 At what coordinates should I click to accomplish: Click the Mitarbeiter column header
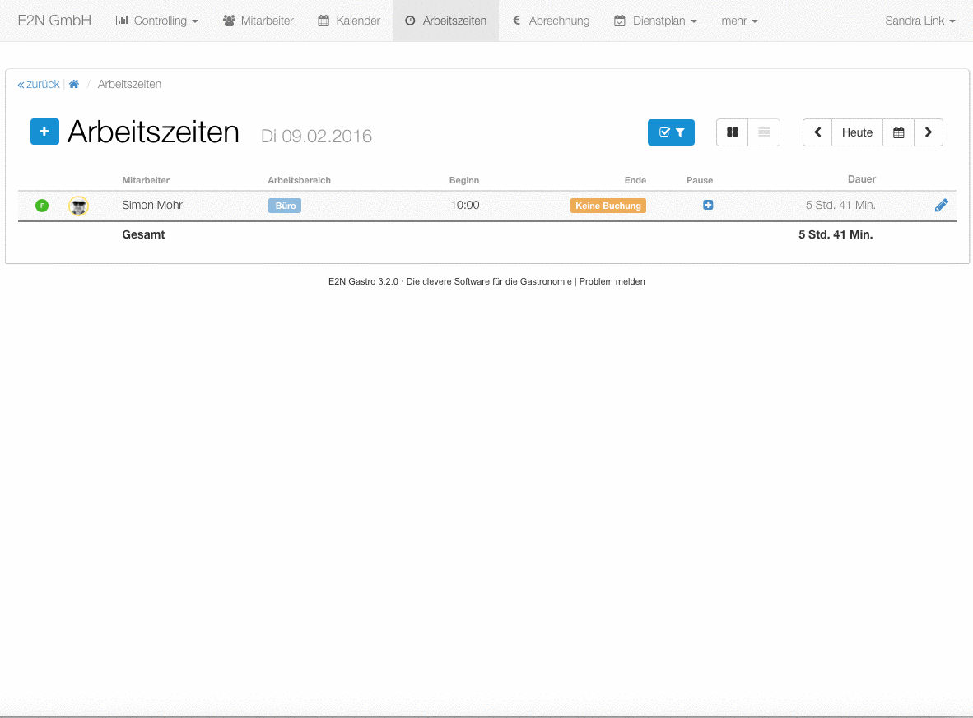[x=146, y=180]
